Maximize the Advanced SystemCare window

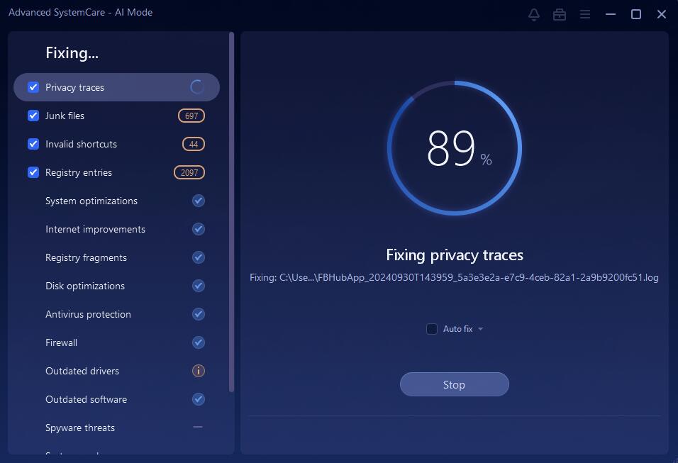(x=636, y=14)
